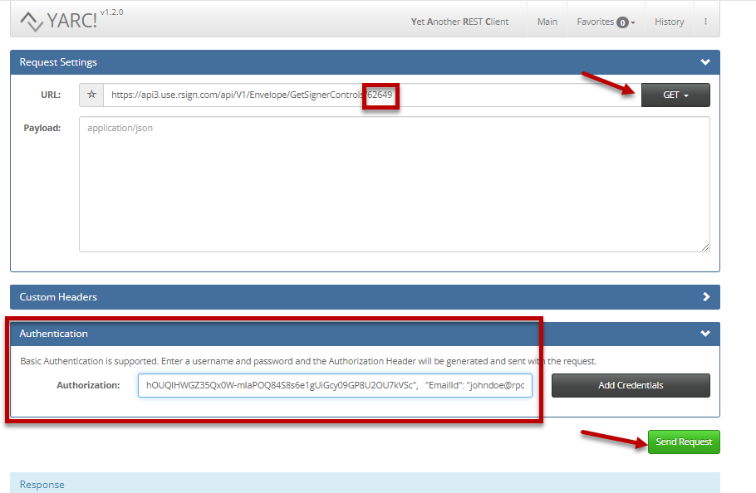Click the star favorite icon beside the URL
756x493 pixels.
[x=91, y=95]
